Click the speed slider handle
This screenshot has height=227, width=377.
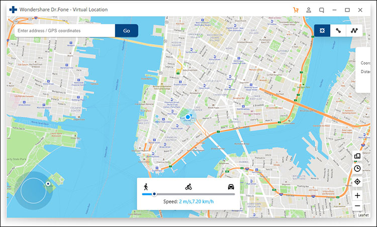coord(154,194)
